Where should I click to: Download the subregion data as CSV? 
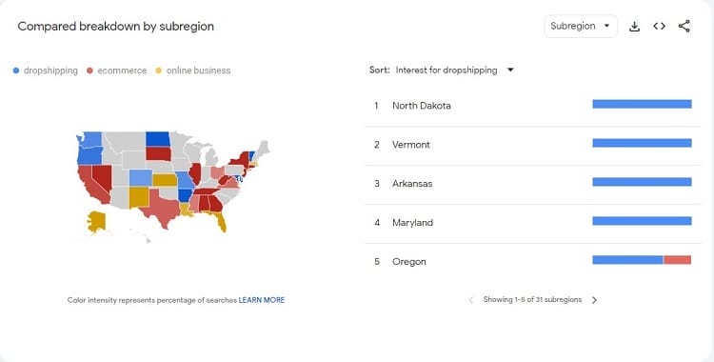(x=634, y=27)
